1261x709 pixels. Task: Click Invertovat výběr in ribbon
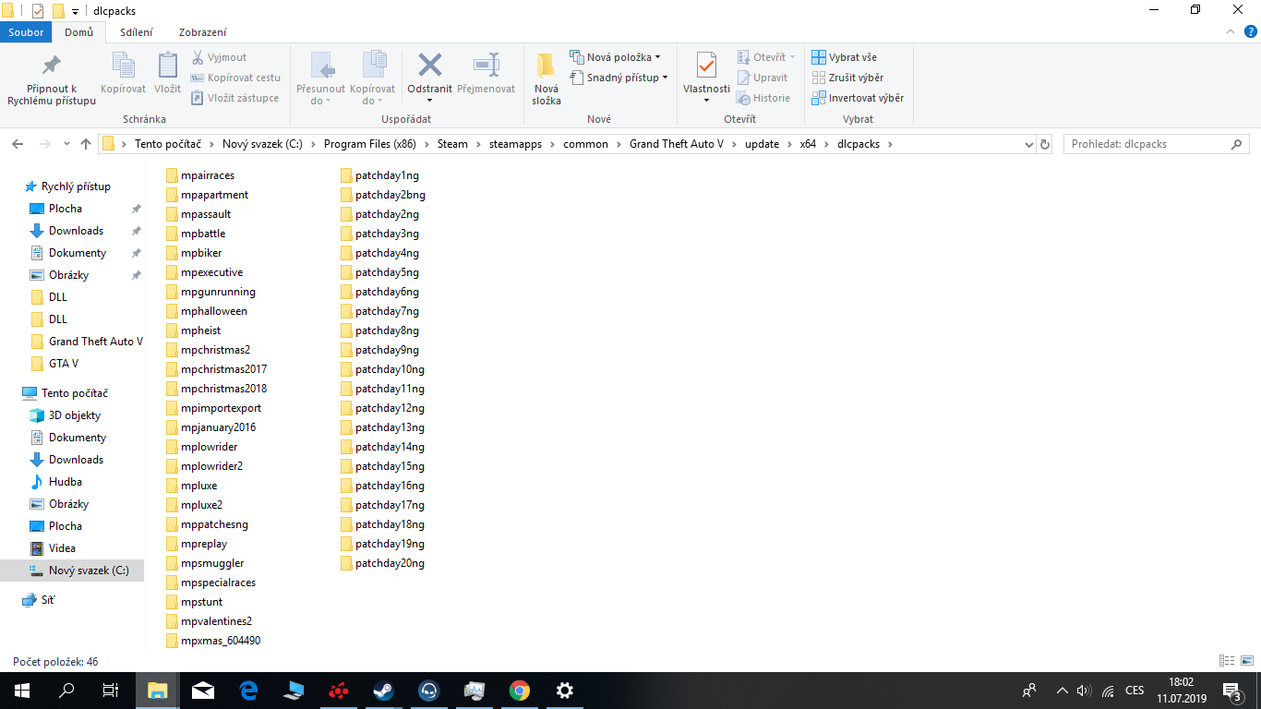tap(857, 98)
